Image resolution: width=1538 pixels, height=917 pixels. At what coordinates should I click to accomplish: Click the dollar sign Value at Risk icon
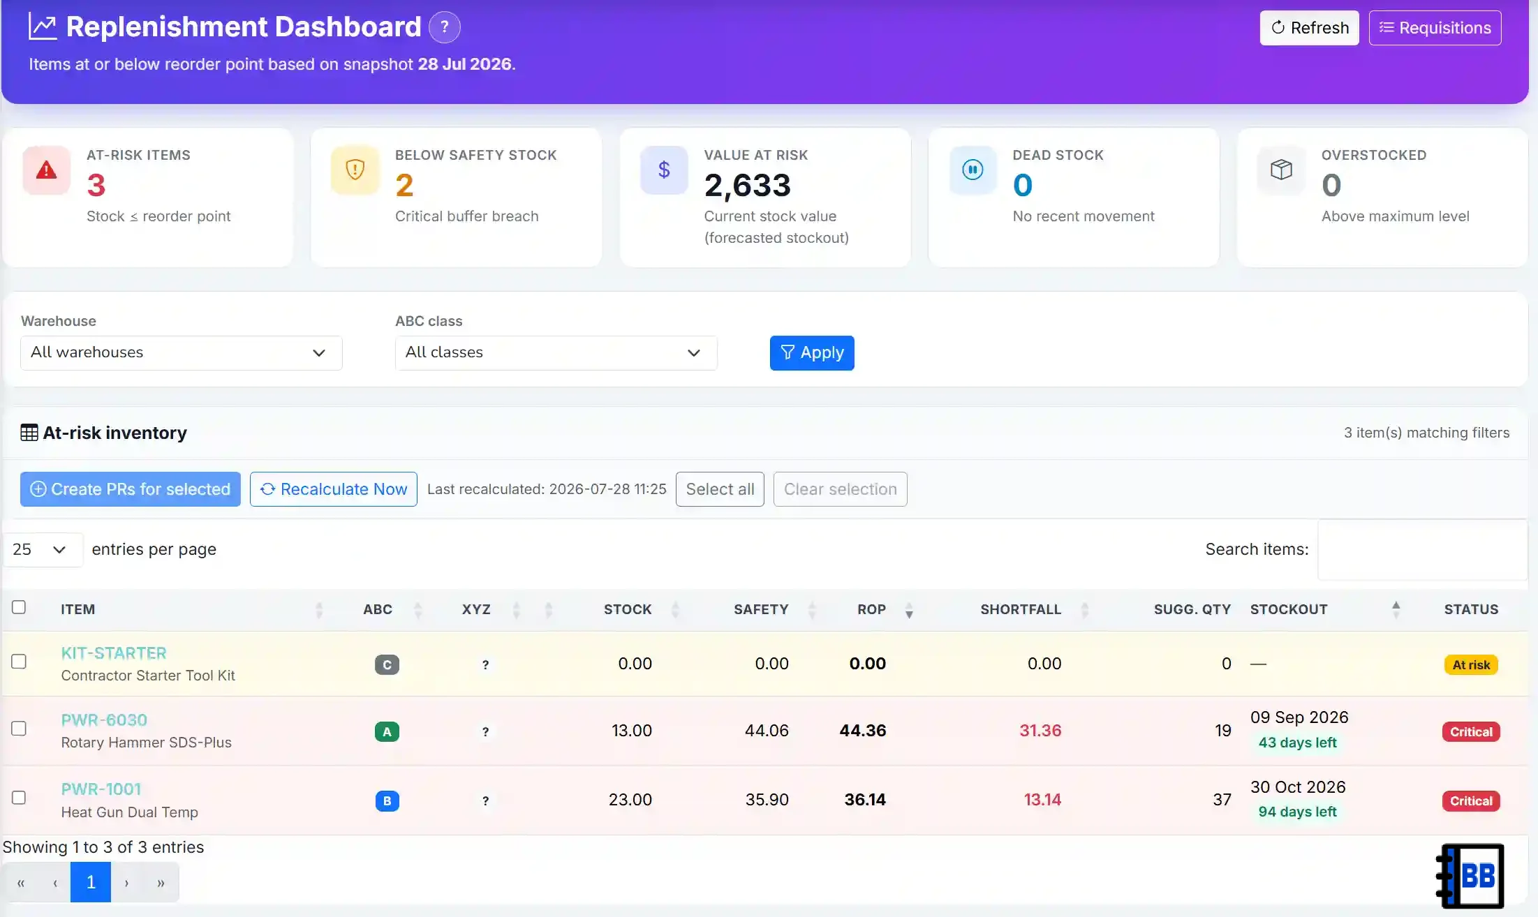664,170
